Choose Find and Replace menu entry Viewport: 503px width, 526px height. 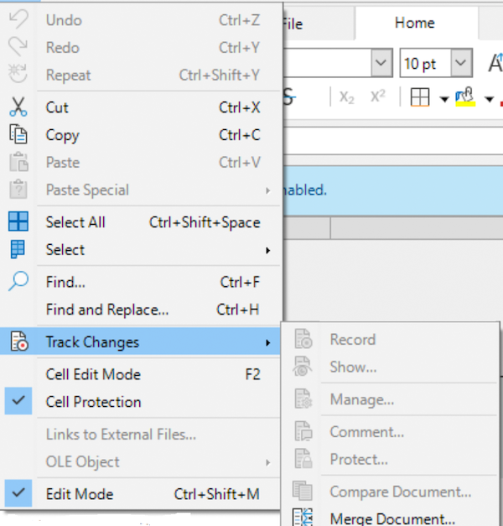coord(107,310)
